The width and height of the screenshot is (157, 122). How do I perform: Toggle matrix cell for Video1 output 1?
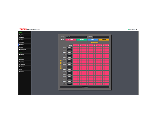(x=74, y=48)
